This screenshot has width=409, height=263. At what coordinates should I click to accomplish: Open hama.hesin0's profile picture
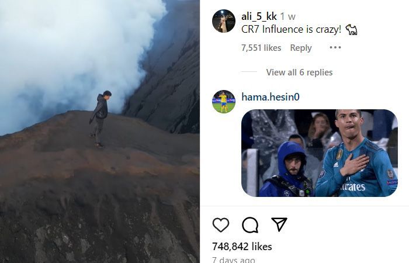tap(224, 102)
